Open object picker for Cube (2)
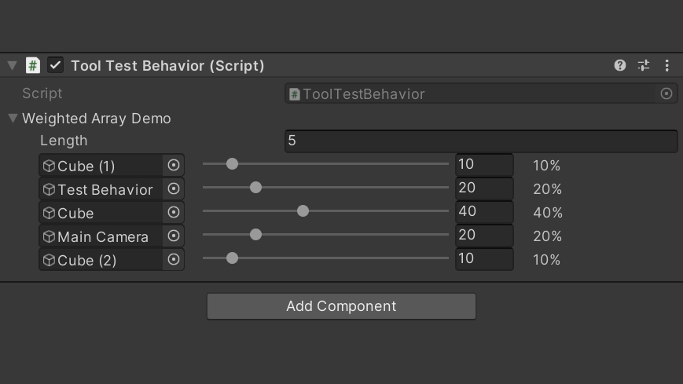Image resolution: width=683 pixels, height=384 pixels. point(174,260)
